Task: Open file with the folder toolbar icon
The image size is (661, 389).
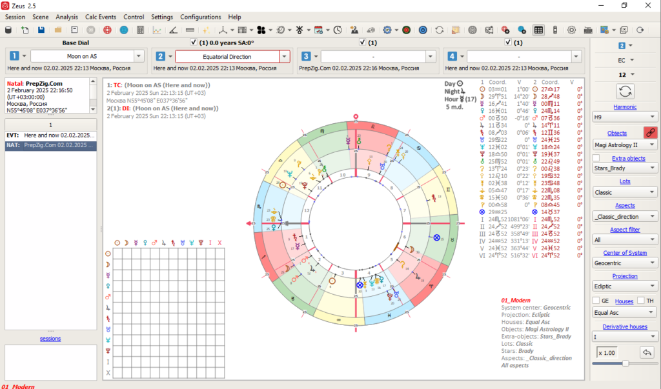Action: click(57, 30)
